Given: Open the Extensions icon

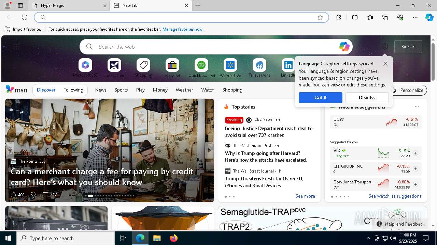Looking at the screenshot, I should [338, 17].
